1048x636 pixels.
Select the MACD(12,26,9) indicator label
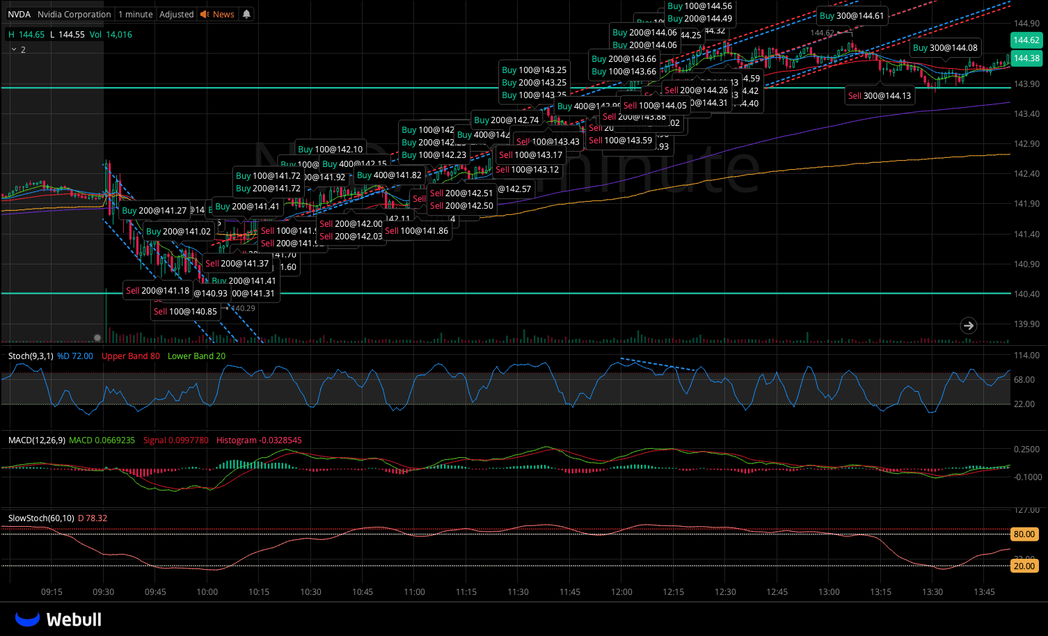coord(37,440)
